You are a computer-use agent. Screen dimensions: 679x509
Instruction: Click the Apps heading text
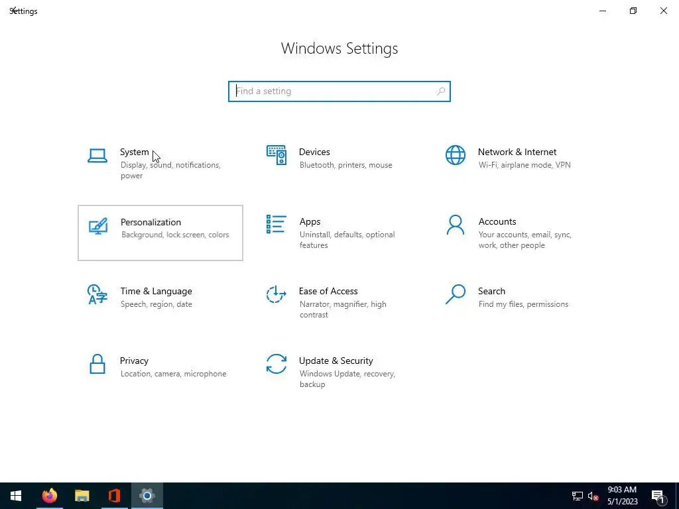310,221
